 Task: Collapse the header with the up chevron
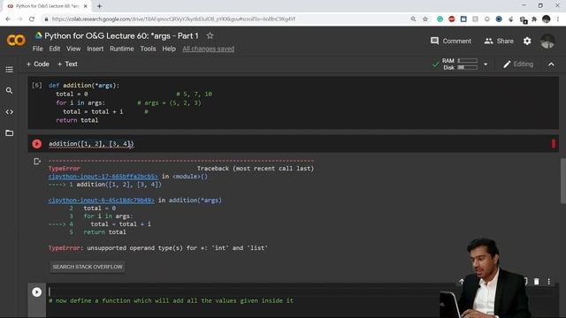pos(551,64)
